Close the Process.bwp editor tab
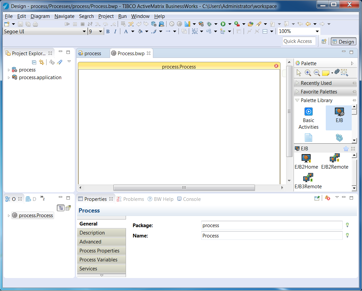362x291 pixels. point(149,53)
